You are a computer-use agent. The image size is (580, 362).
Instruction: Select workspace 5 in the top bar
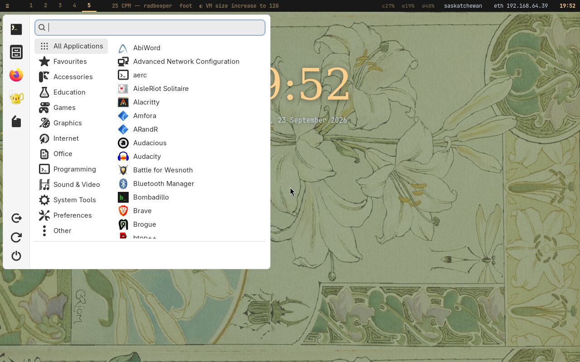[89, 6]
